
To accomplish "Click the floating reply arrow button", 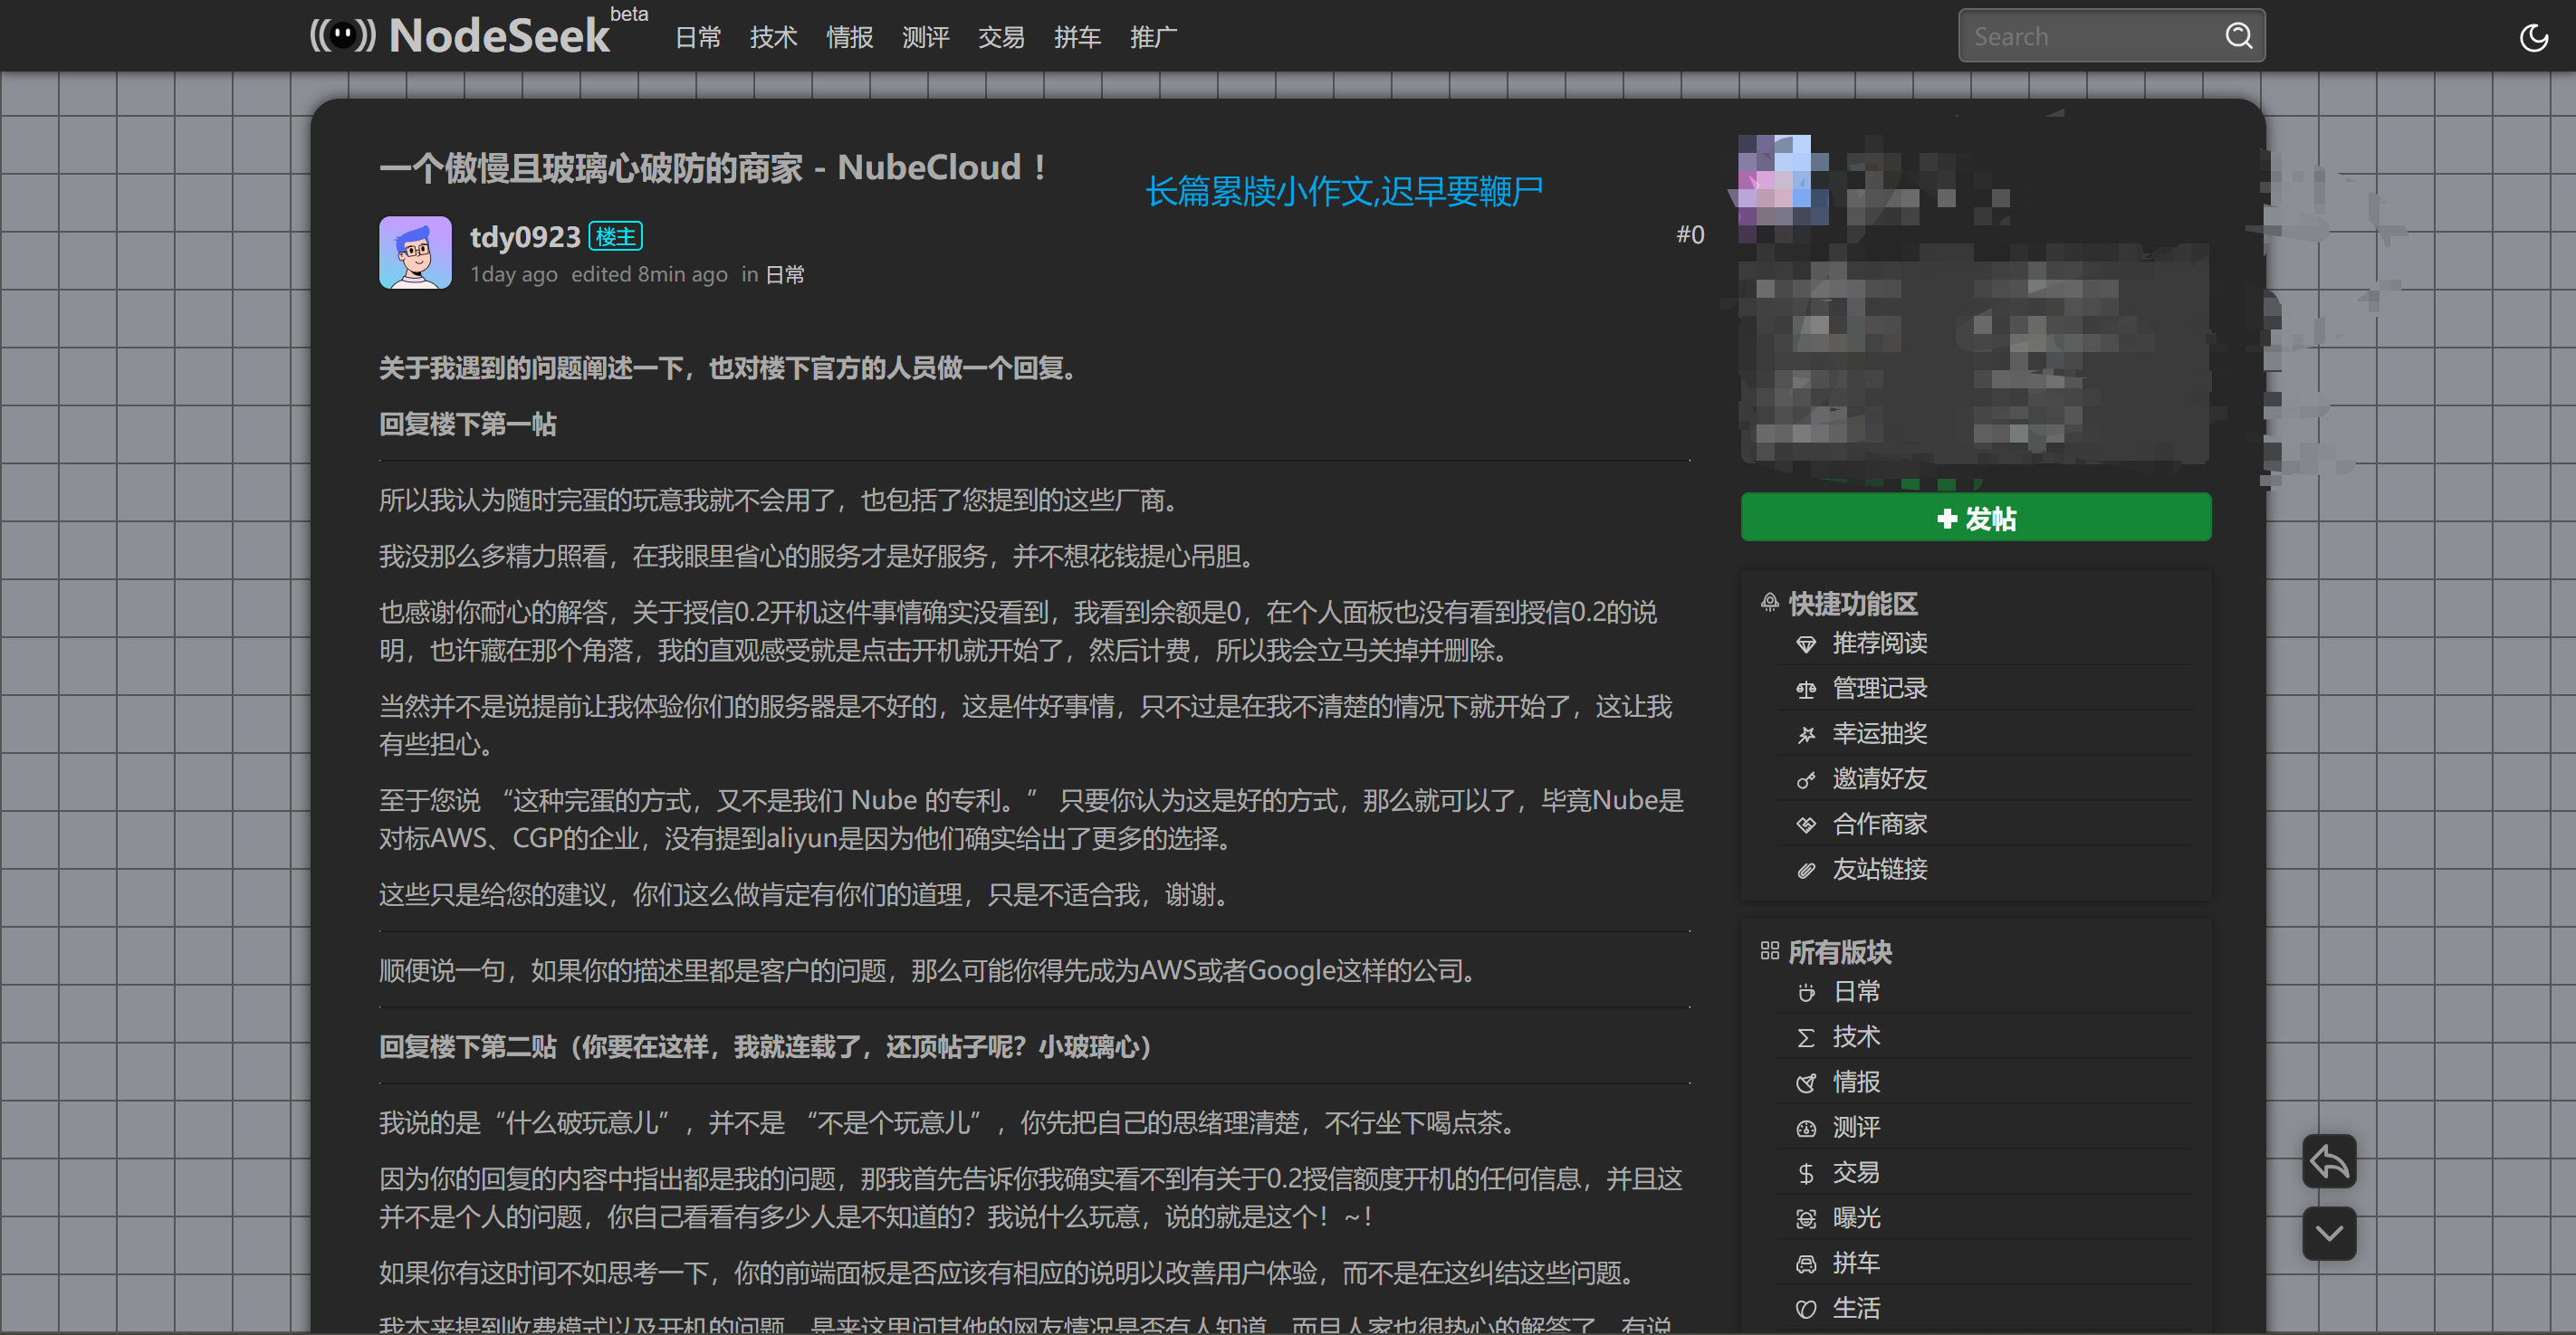I will pyautogui.click(x=2329, y=1161).
